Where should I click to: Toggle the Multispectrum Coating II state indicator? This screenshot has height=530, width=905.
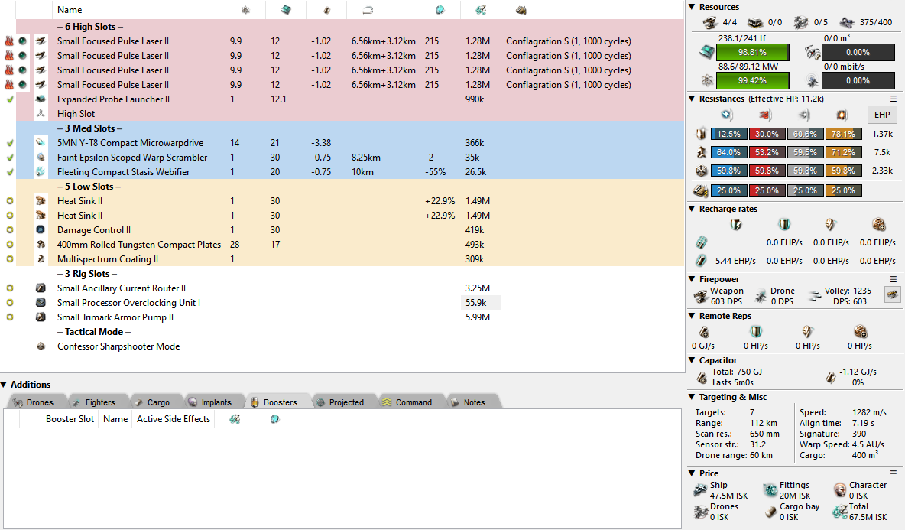(9, 259)
